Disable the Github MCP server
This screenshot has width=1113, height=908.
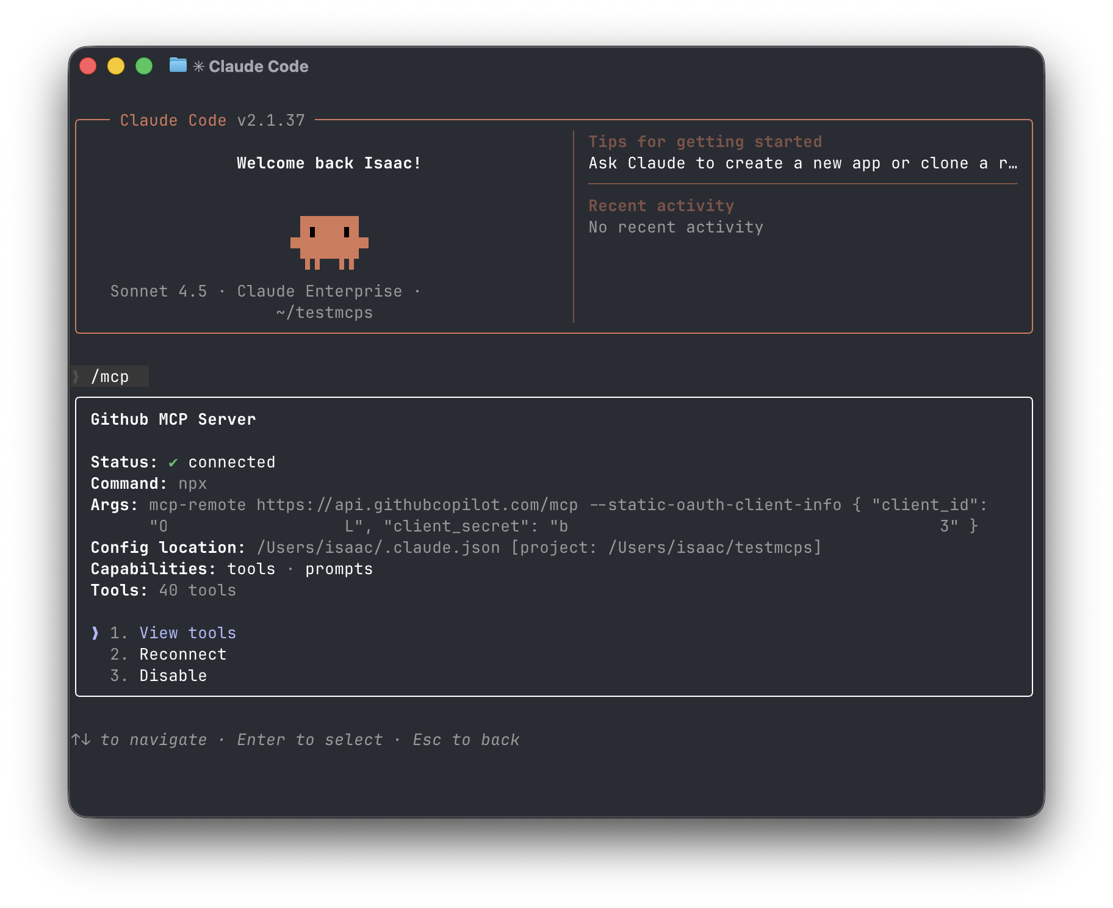[173, 676]
